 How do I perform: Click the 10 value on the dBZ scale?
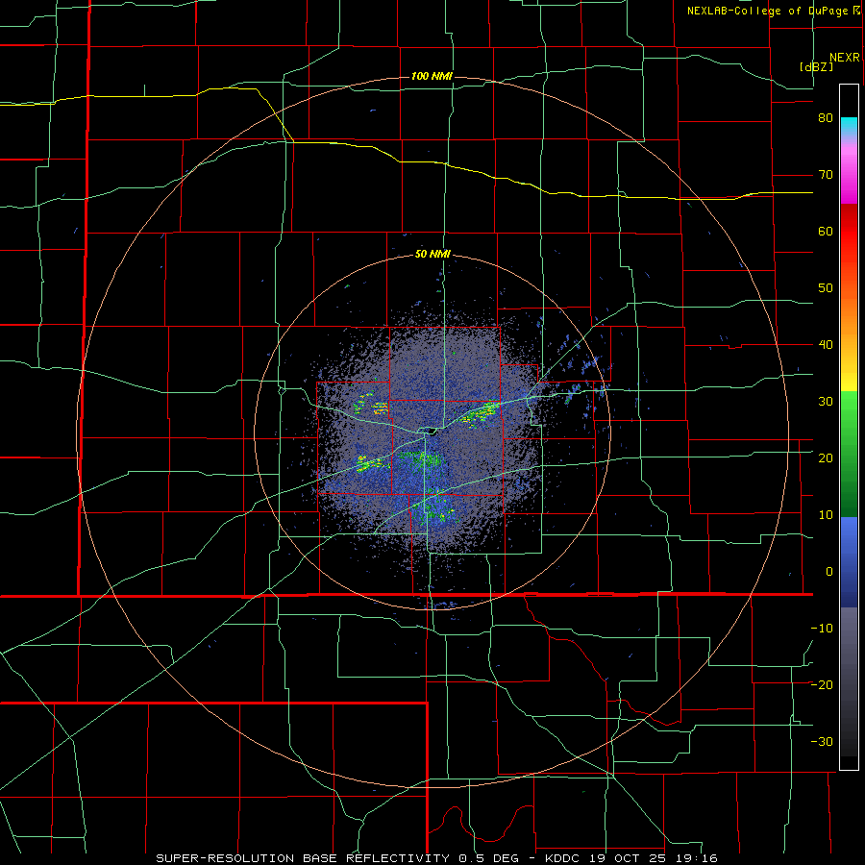[x=826, y=515]
